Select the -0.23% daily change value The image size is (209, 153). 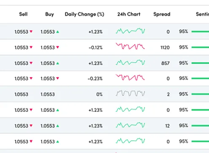(95, 79)
